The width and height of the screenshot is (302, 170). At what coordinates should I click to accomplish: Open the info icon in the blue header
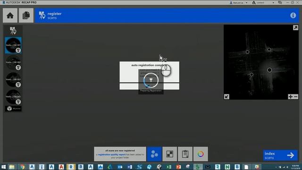[x=293, y=16]
